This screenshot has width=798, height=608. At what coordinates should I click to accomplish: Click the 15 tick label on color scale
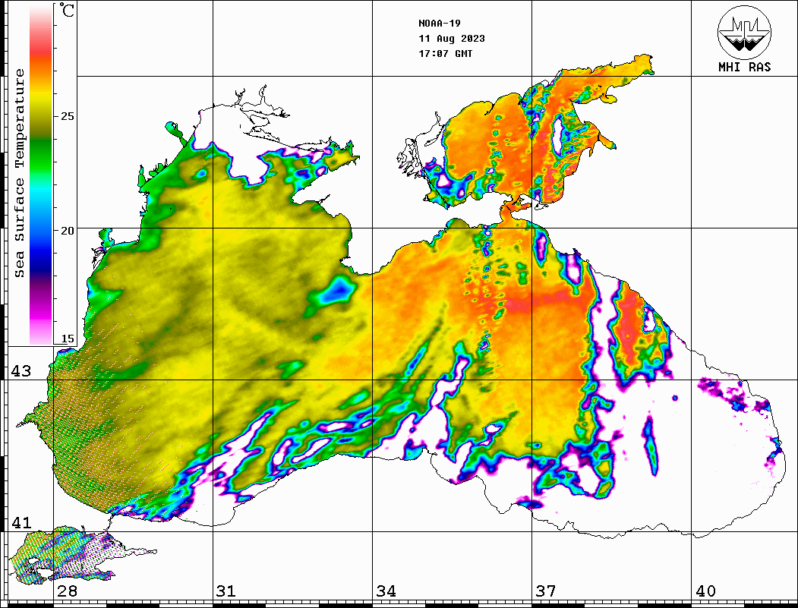click(x=67, y=339)
